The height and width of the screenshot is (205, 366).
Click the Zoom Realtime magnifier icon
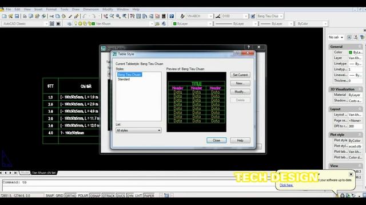(x=112, y=16)
